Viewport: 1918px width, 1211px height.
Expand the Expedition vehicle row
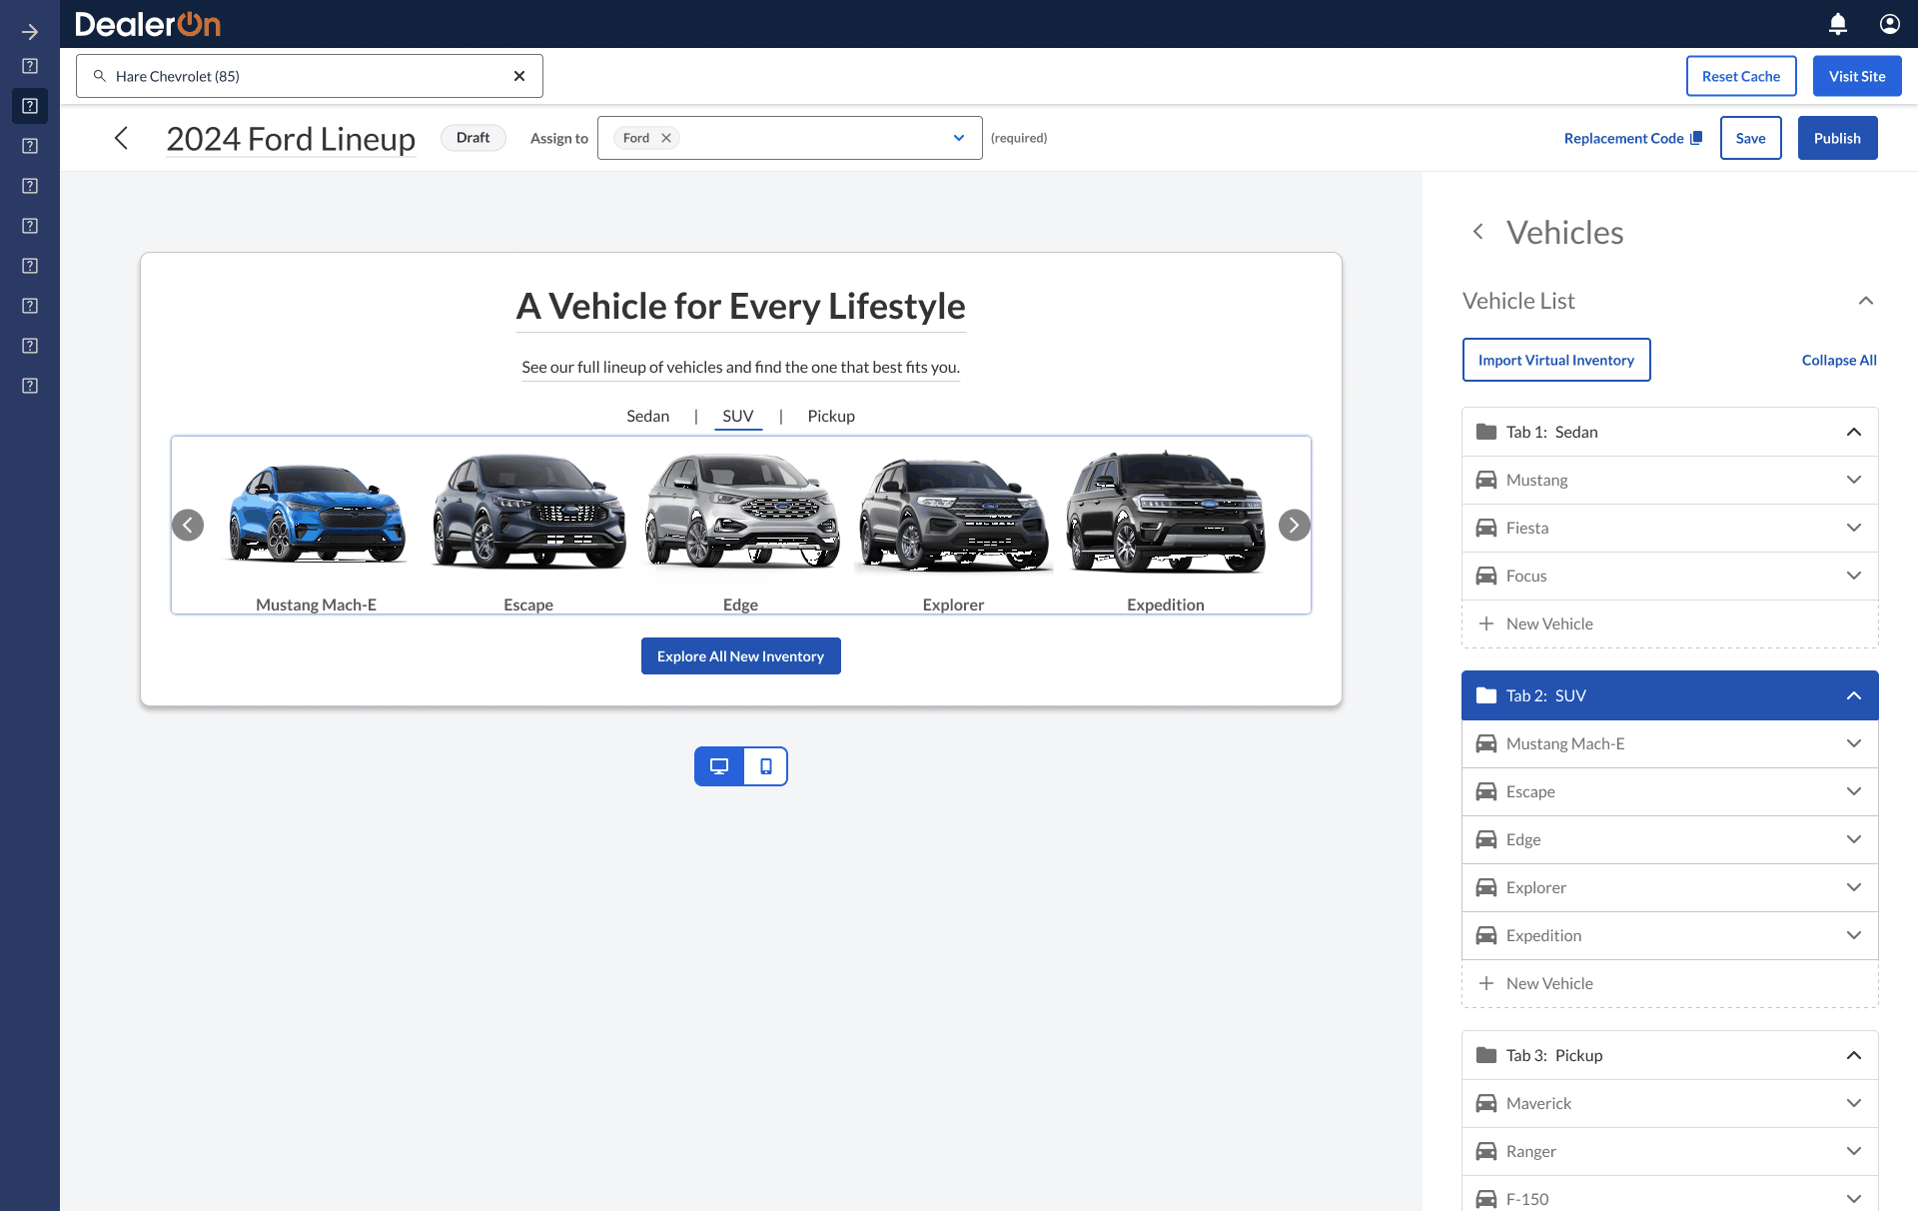[x=1854, y=935]
